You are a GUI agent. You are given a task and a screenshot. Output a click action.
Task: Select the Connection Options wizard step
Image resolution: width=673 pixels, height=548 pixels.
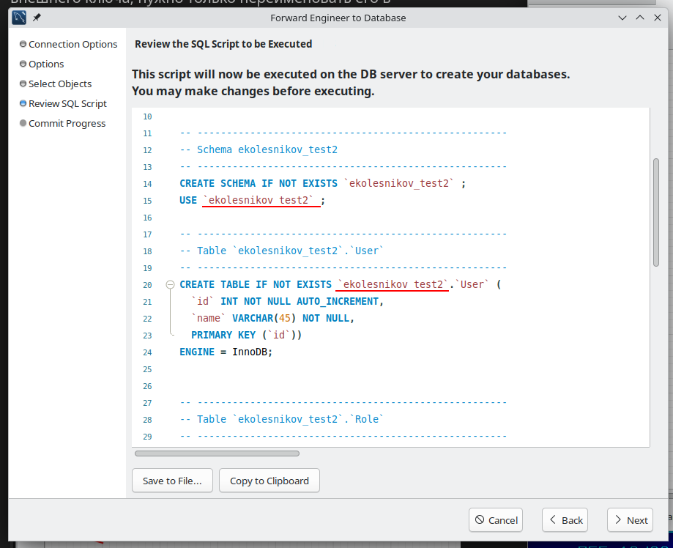click(72, 44)
